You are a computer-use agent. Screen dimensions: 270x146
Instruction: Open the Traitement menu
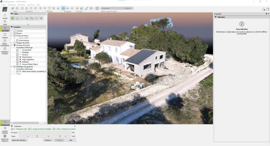tap(12, 5)
